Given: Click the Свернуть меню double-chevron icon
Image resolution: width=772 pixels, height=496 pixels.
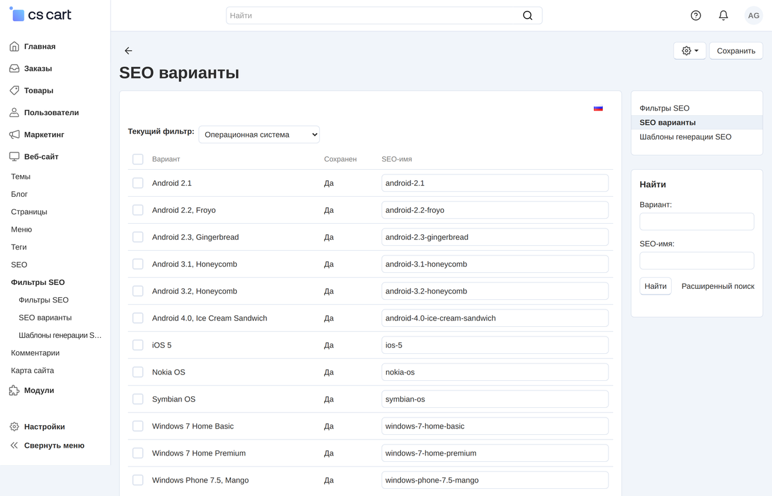Looking at the screenshot, I should coord(14,445).
